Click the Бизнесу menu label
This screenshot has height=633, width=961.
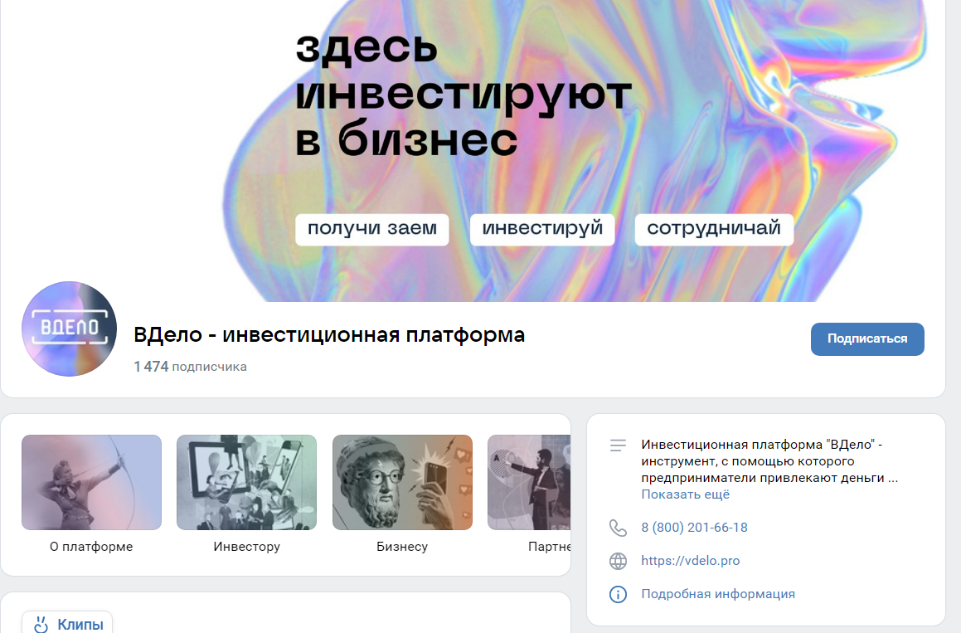(402, 547)
